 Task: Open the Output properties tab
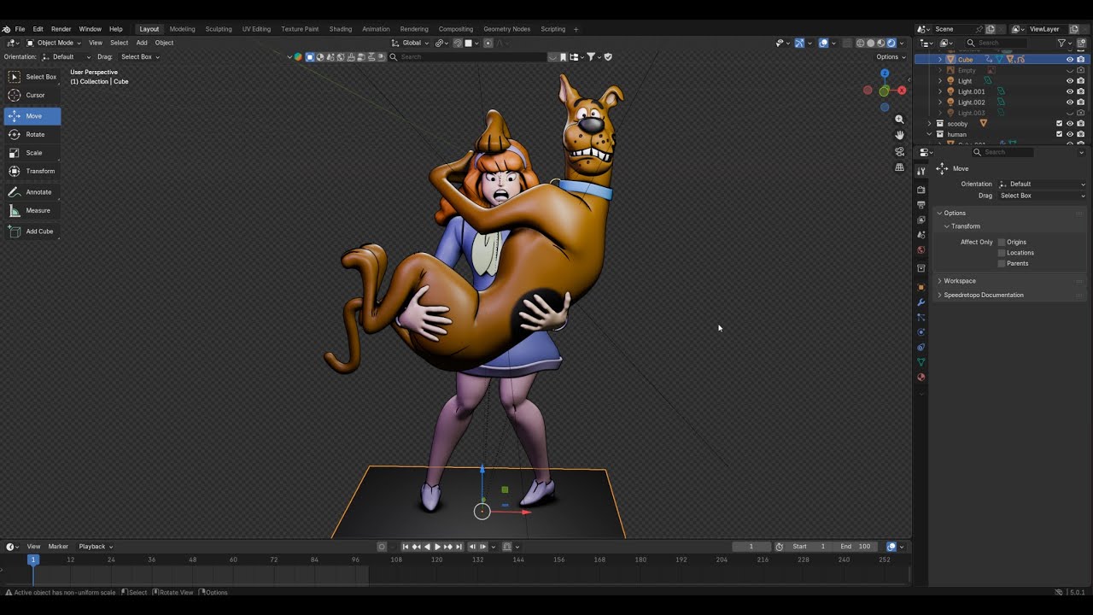(x=921, y=205)
